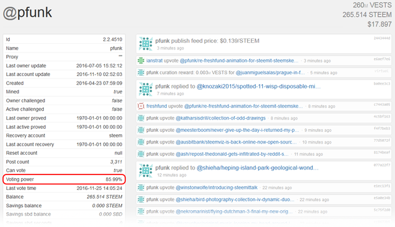The width and height of the screenshot is (395, 227).
Task: Click pfunk avatar beside publish feed price
Action: tap(146, 44)
